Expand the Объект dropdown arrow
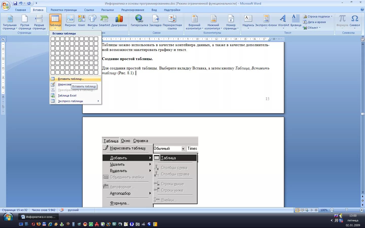 (320, 28)
